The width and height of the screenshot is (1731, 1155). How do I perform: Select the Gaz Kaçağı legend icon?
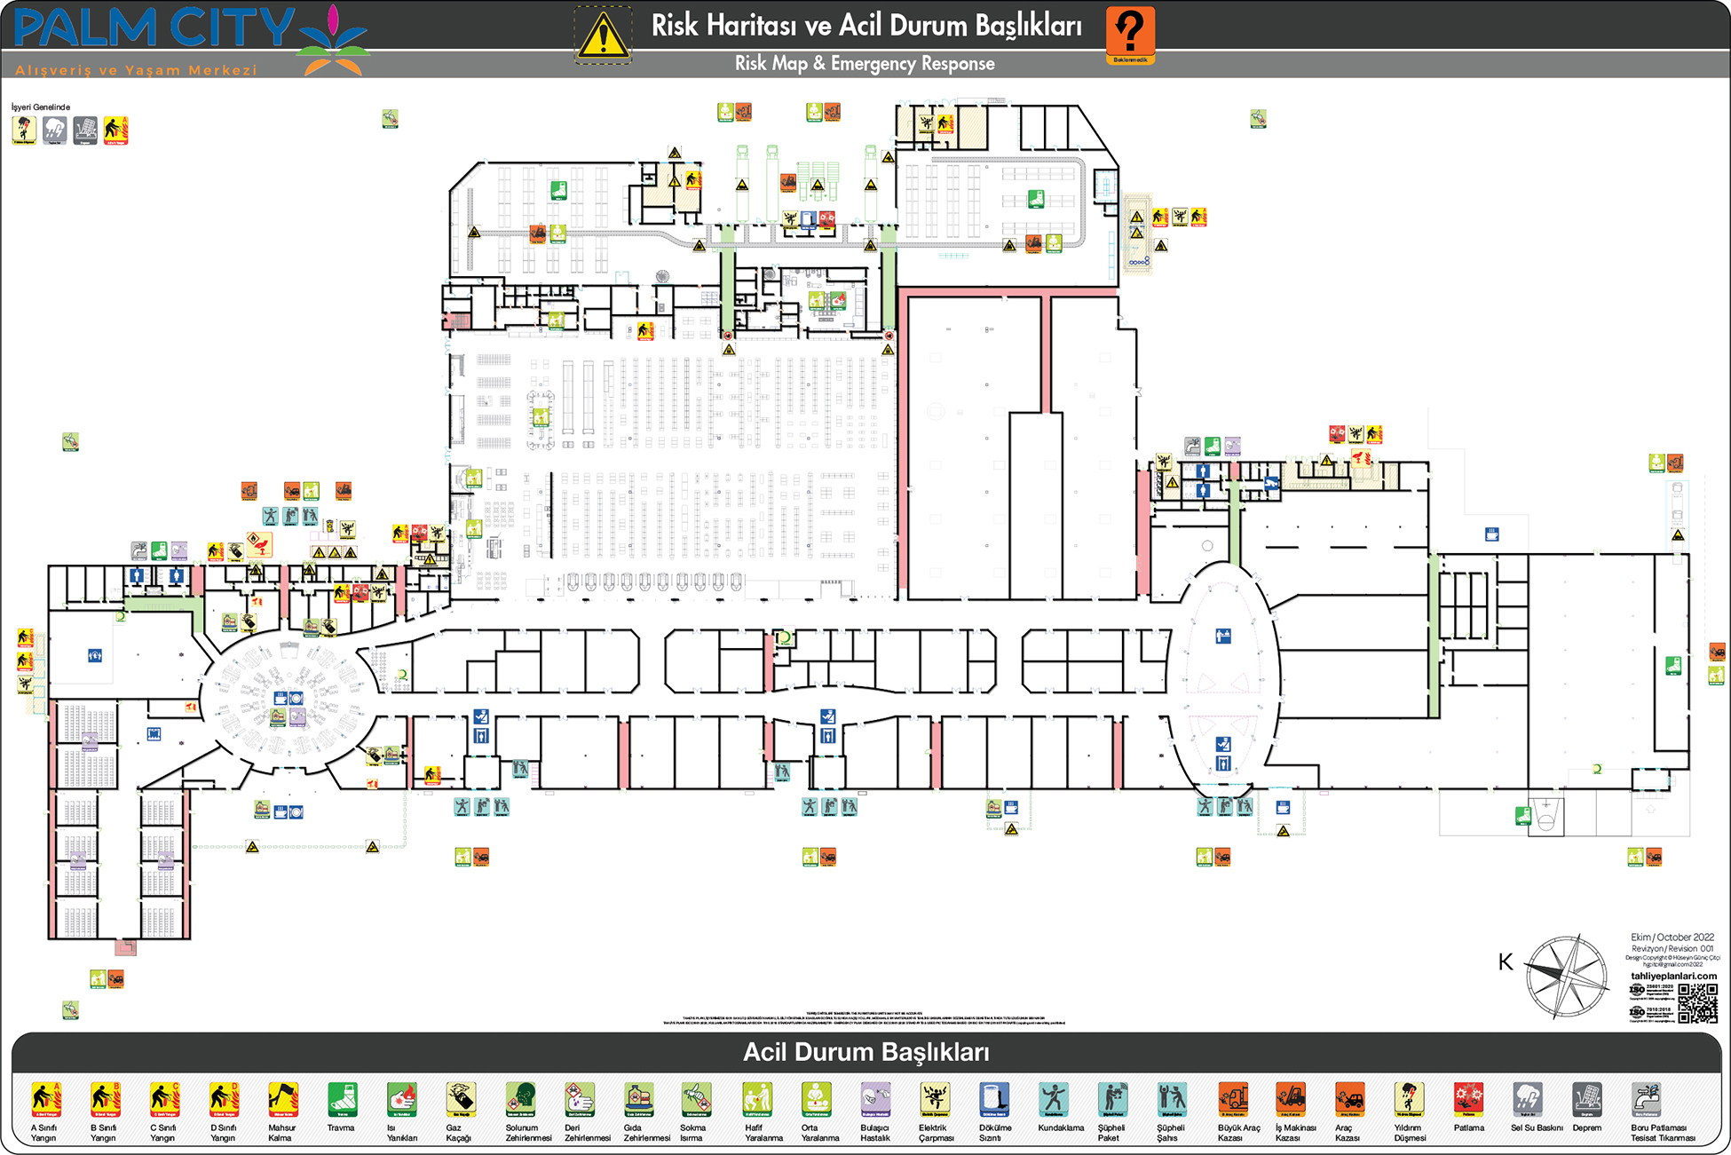click(x=461, y=1099)
